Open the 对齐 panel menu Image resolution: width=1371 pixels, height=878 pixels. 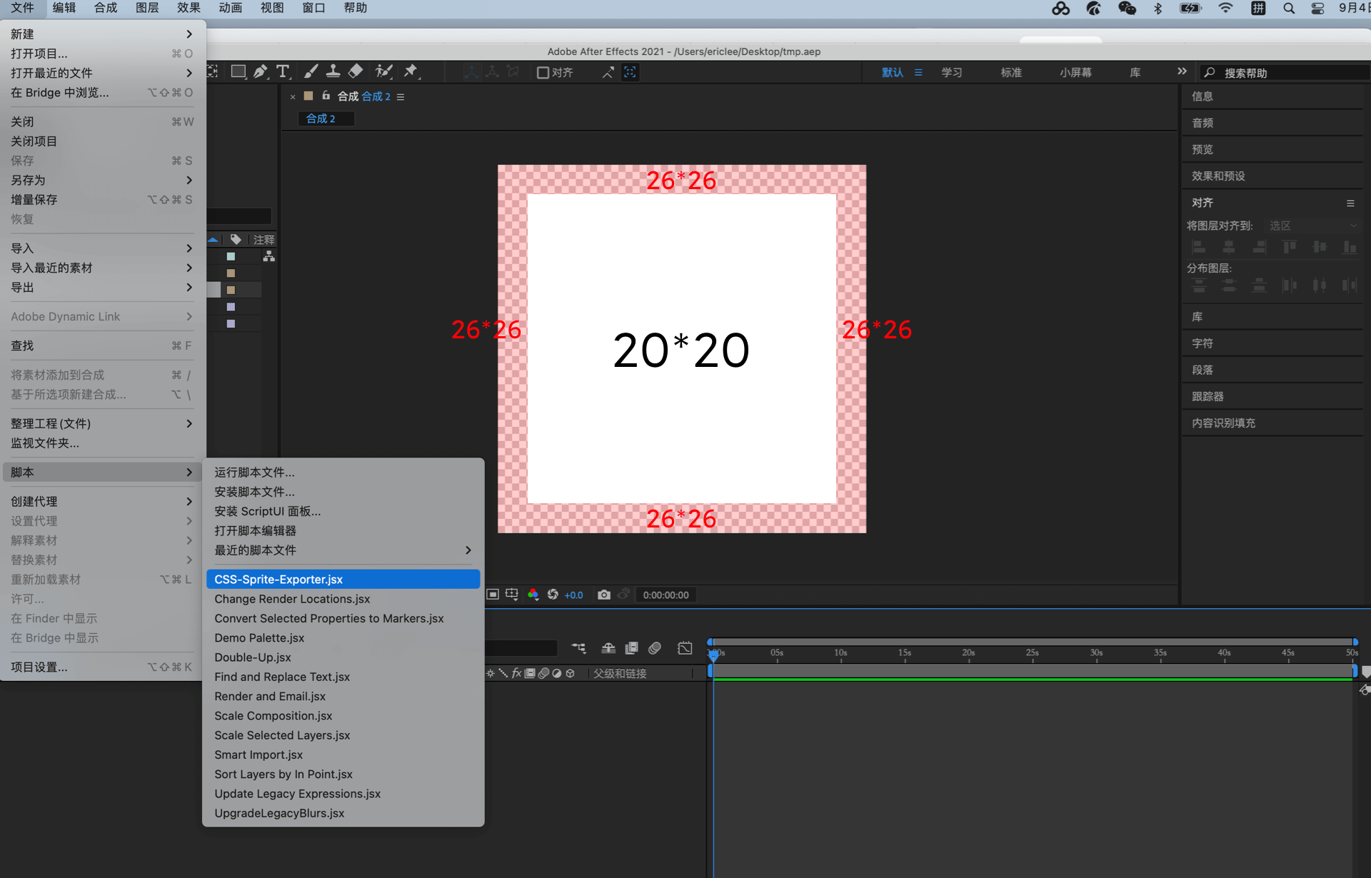1350,203
